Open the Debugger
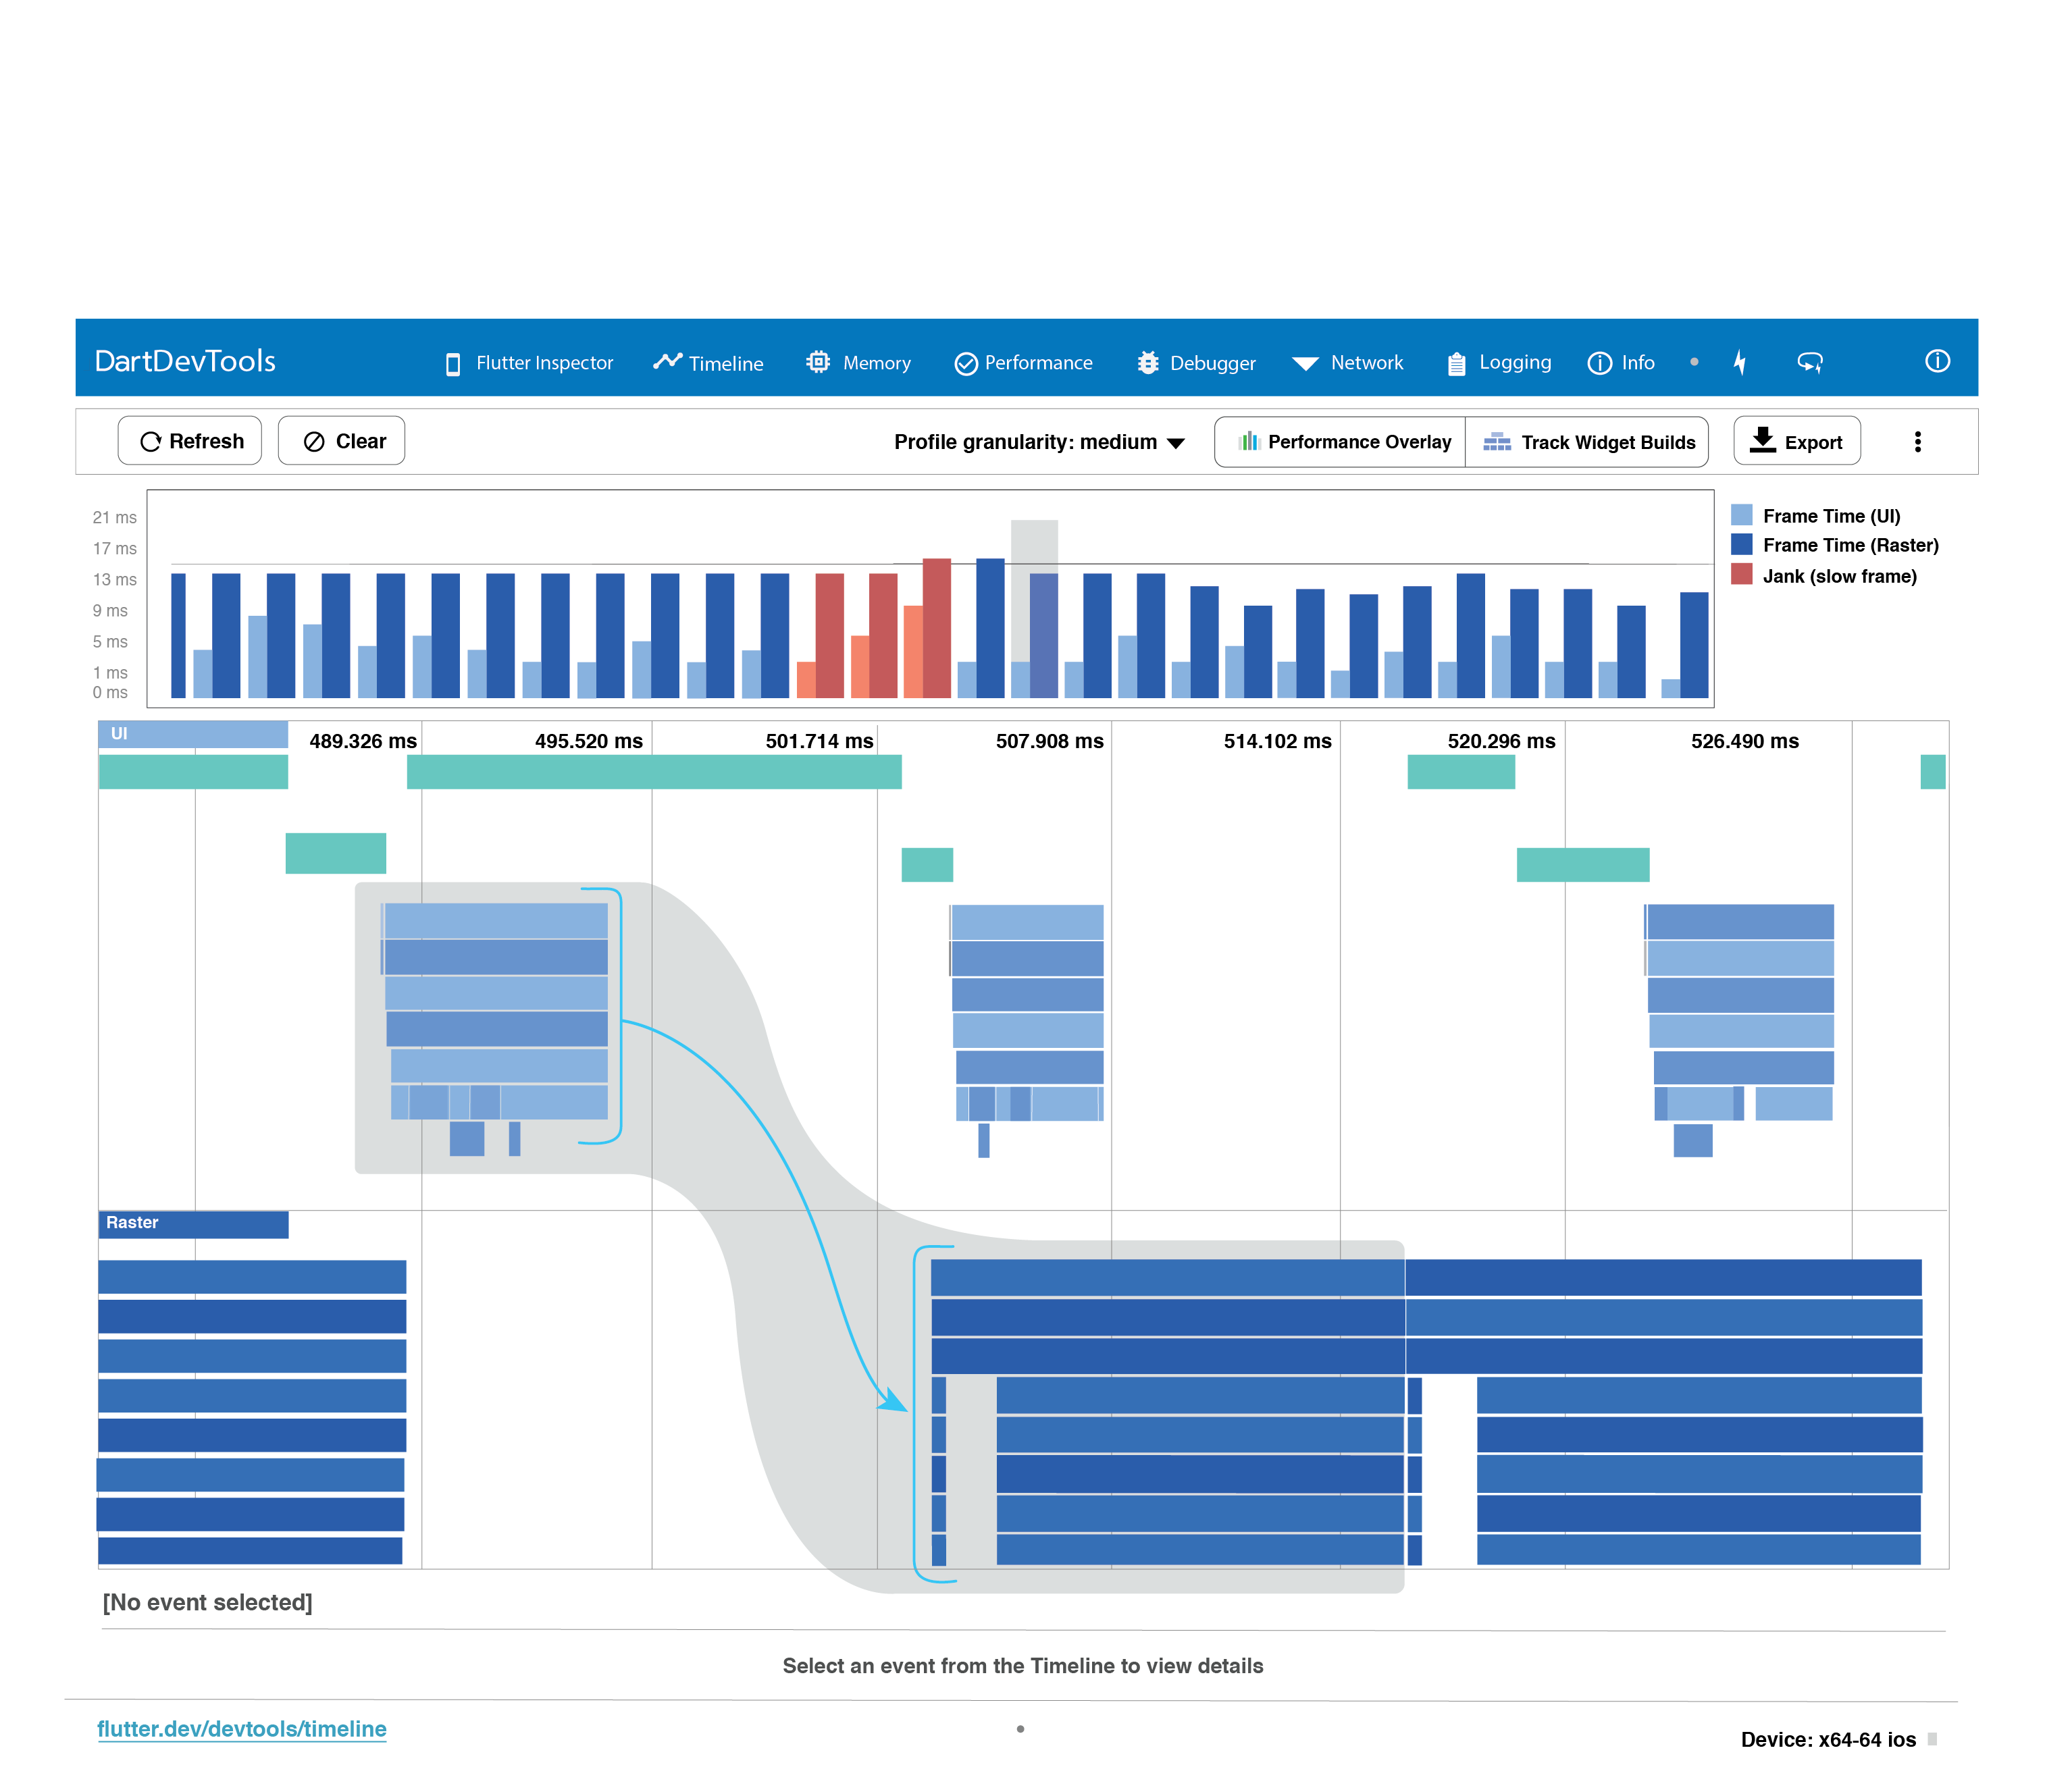Screen dimensions: 2045x1792 [x=1195, y=363]
